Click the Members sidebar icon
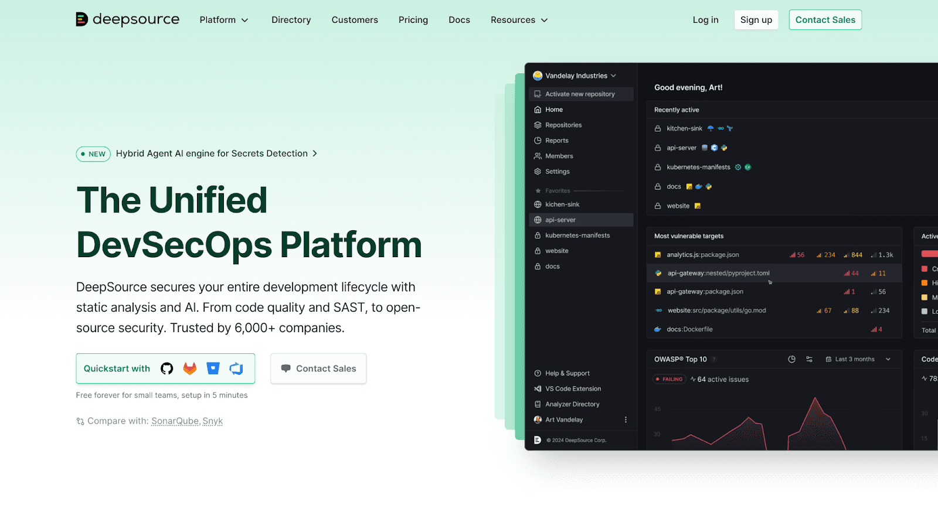 tap(538, 156)
